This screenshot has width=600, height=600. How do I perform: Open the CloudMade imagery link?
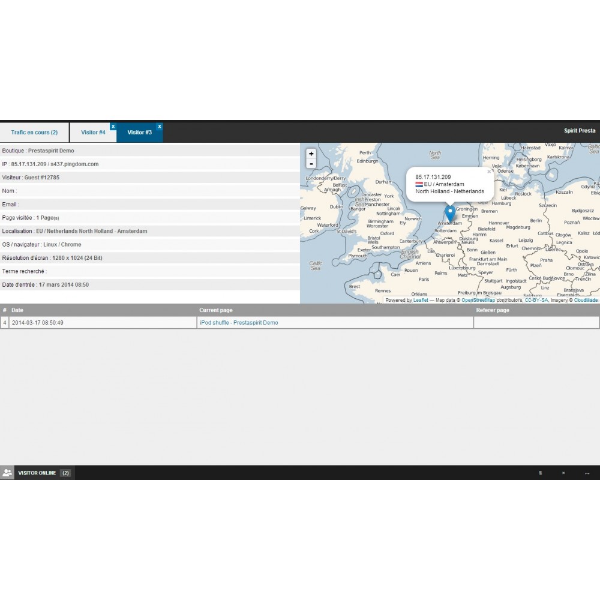586,300
